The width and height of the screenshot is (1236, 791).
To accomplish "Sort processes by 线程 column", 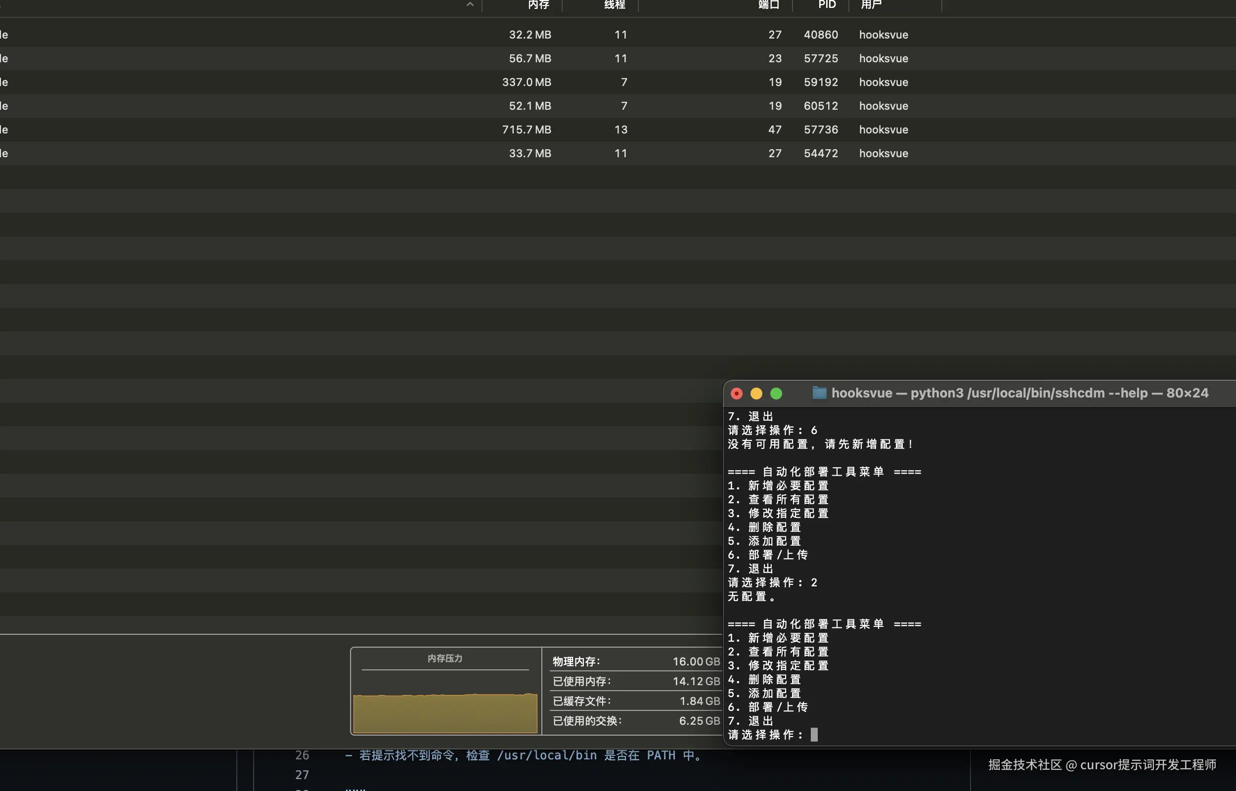I will [x=614, y=4].
